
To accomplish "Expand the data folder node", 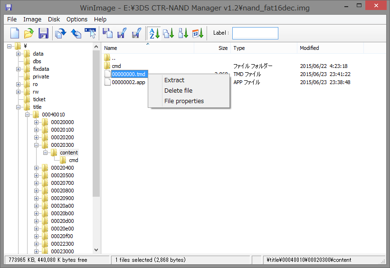I will coord(19,54).
